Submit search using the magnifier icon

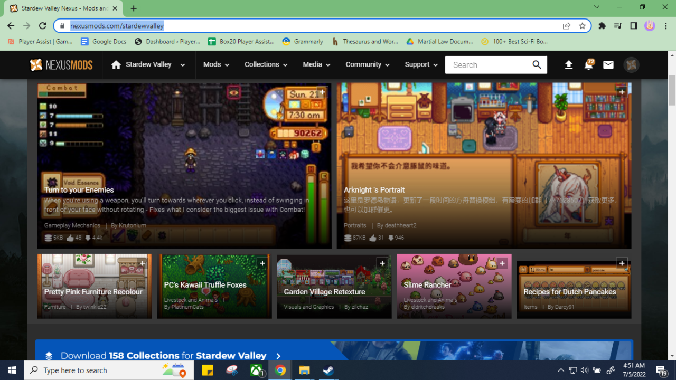[537, 64]
